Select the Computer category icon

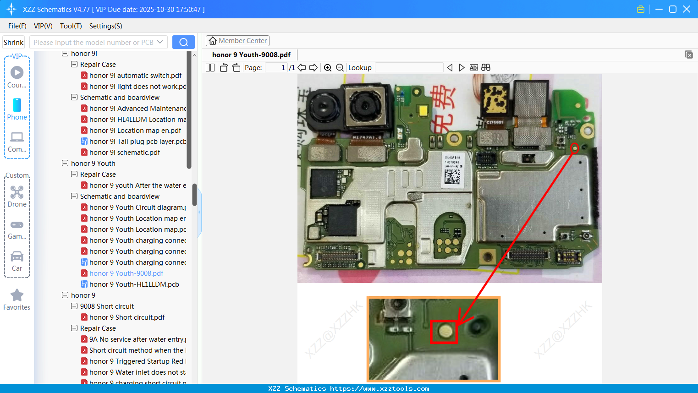tap(17, 141)
